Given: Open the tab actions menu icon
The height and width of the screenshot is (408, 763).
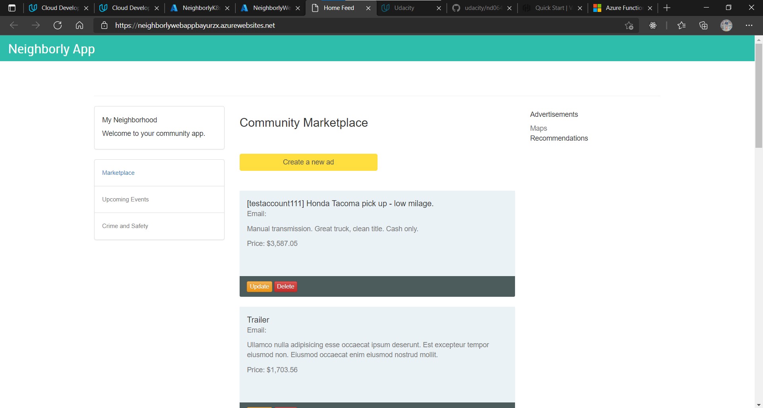Looking at the screenshot, I should pyautogui.click(x=12, y=8).
